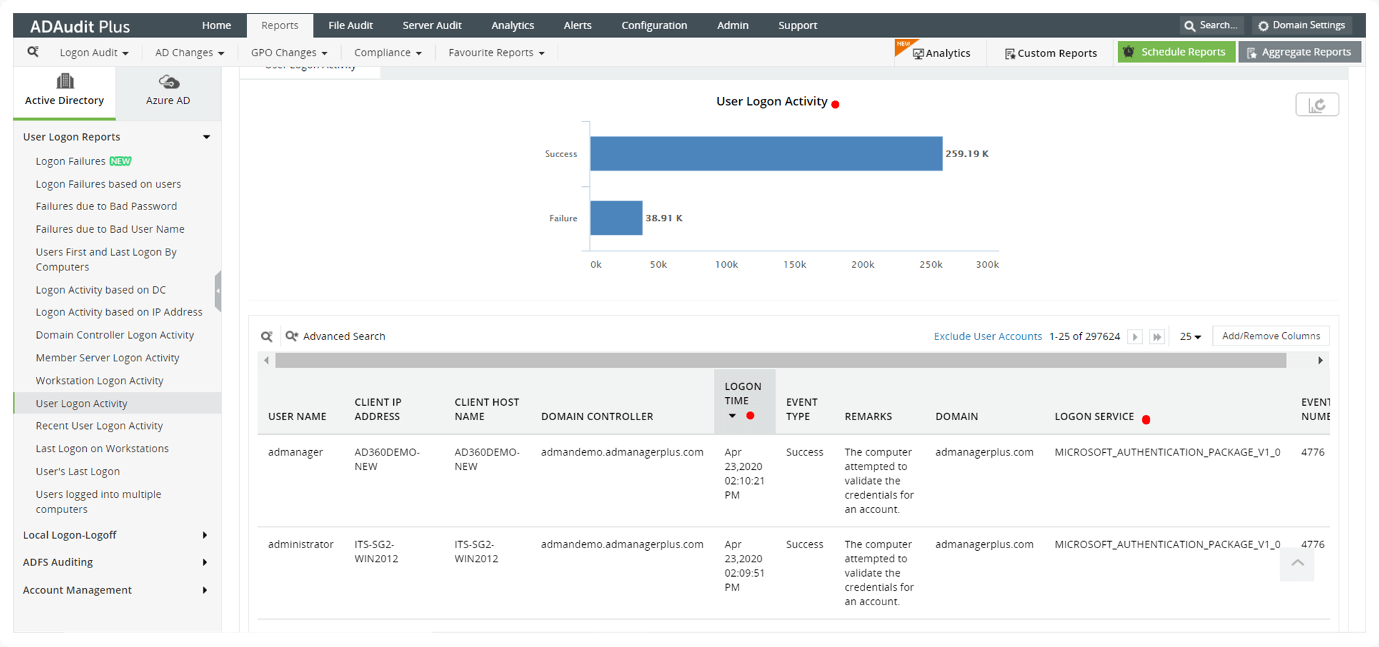Click the Custom Reports icon
Screen dimensions: 1379x647
coord(1010,54)
